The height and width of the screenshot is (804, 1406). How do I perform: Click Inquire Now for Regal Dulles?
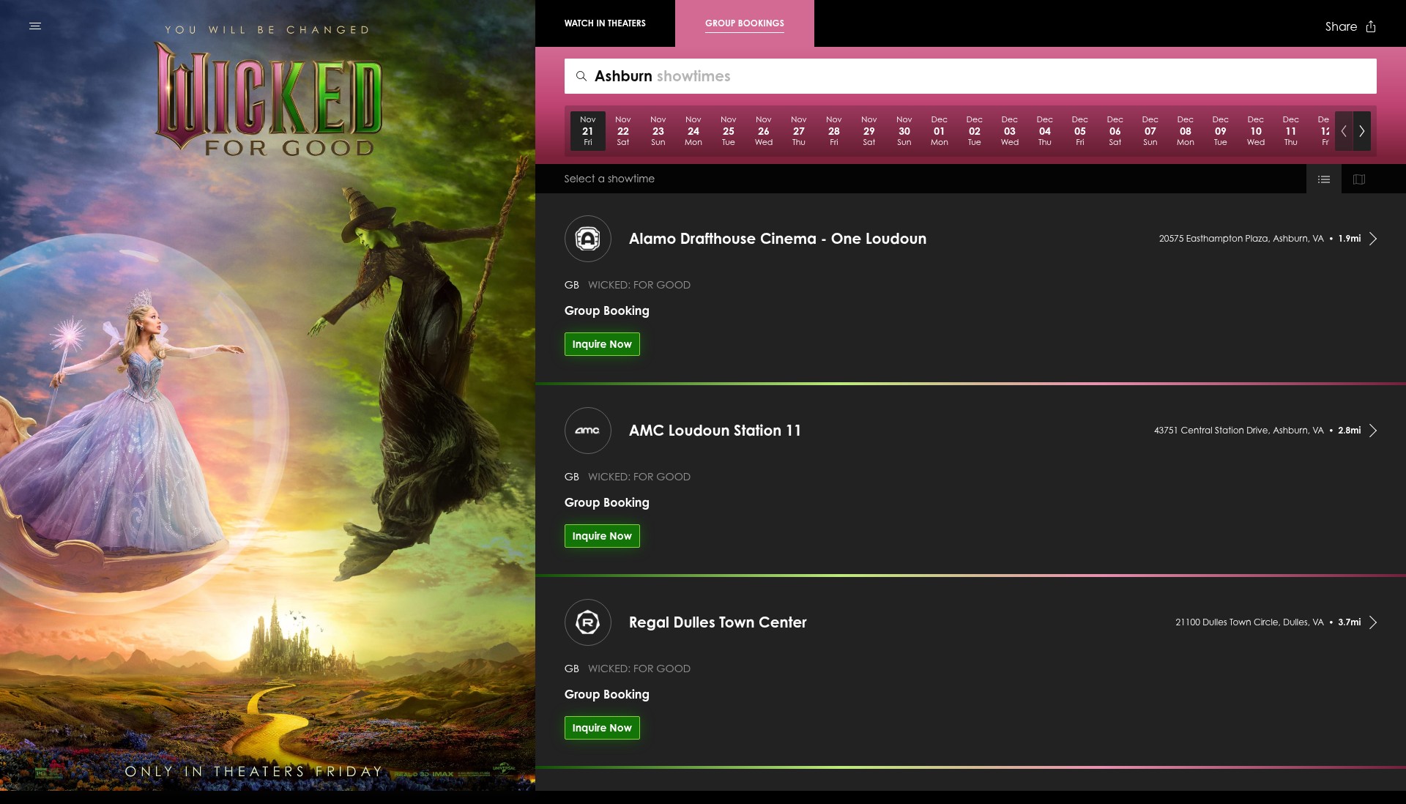click(602, 728)
